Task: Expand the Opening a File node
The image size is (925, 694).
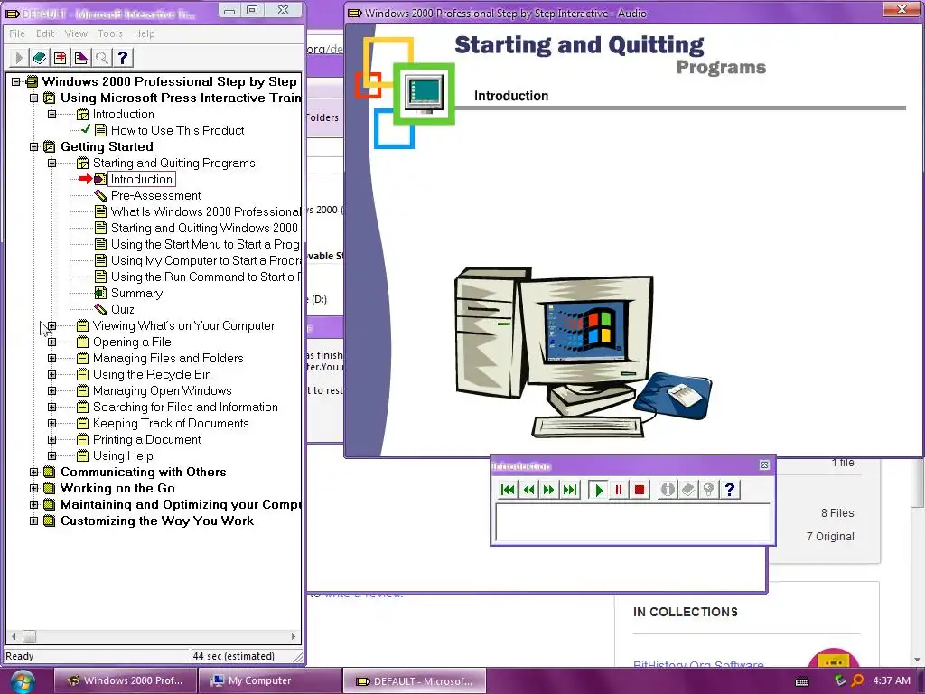Action: pyautogui.click(x=51, y=342)
